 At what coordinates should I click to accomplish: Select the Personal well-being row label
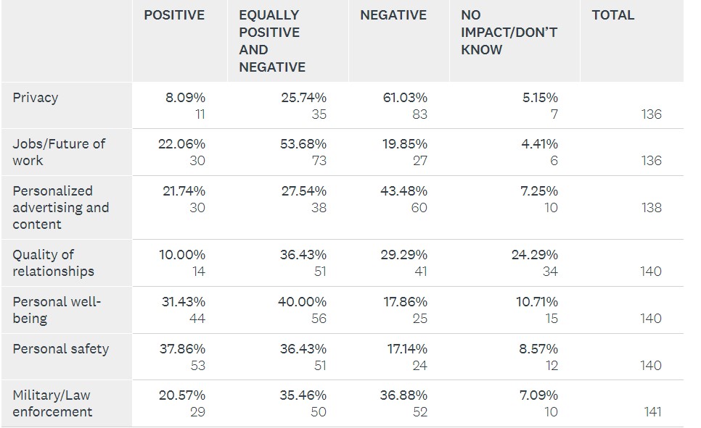tap(57, 310)
